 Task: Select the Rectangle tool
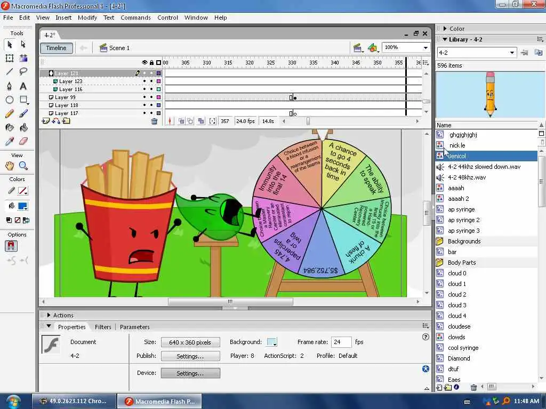click(23, 100)
